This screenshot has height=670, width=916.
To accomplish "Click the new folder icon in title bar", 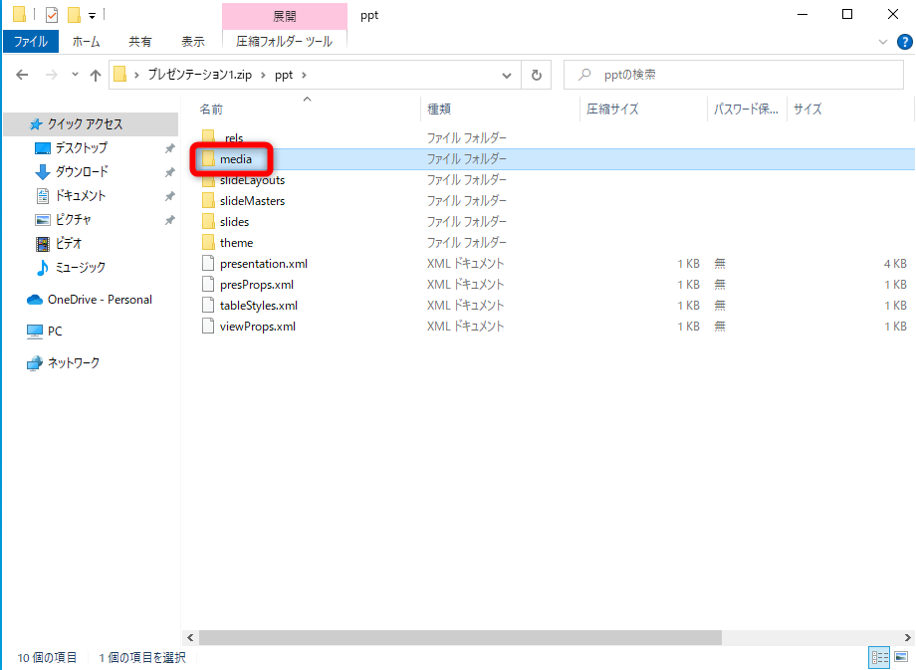I will pos(75,15).
